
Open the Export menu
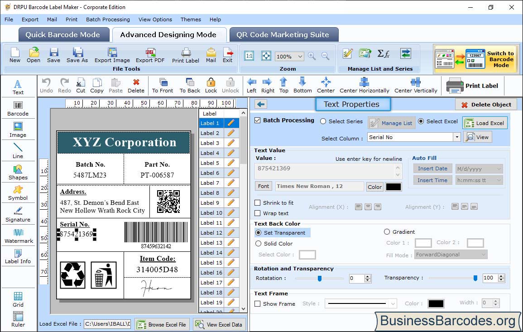30,19
